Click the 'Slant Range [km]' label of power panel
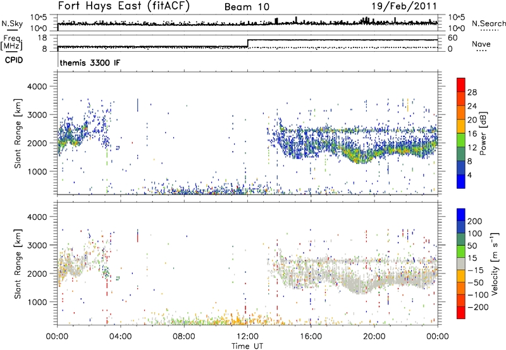 tap(18, 134)
